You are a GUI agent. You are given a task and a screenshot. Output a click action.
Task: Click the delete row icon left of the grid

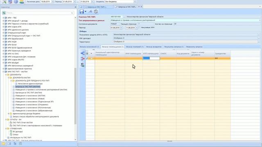83,59
